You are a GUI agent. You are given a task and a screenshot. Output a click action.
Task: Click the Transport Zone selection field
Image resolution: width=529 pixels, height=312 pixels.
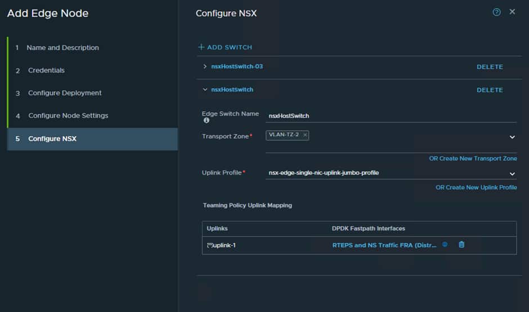point(391,141)
